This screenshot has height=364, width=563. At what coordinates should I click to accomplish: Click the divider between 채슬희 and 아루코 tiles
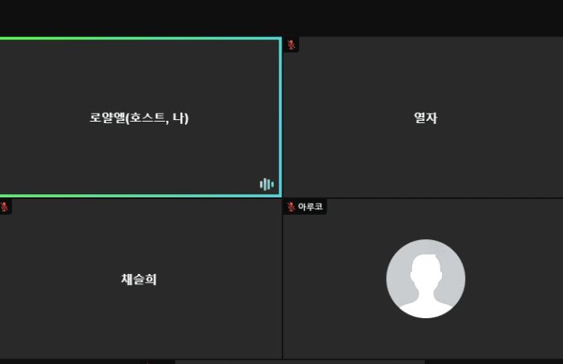(x=282, y=279)
